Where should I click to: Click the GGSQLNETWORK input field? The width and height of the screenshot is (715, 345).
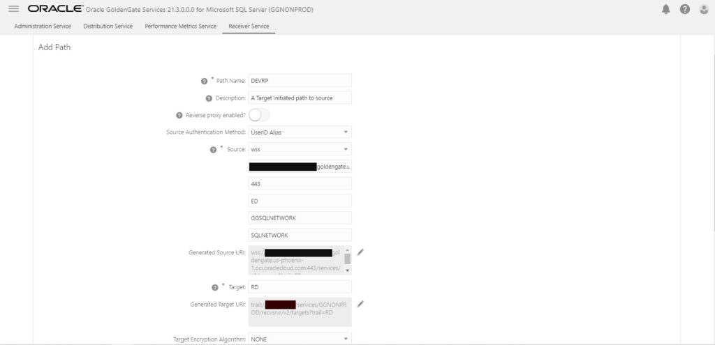300,218
